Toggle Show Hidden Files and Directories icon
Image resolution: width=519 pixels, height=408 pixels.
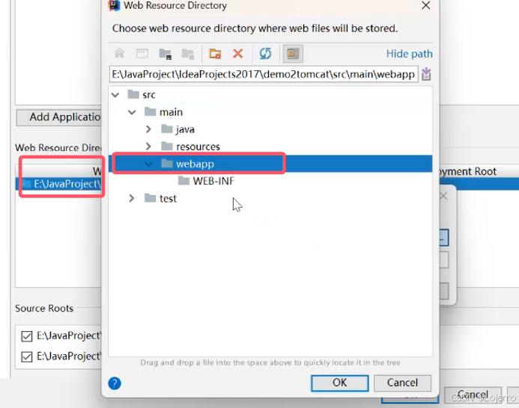coord(293,54)
